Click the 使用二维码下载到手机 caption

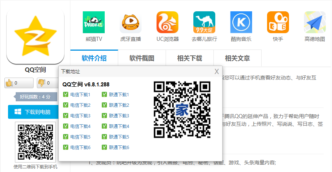35,167
